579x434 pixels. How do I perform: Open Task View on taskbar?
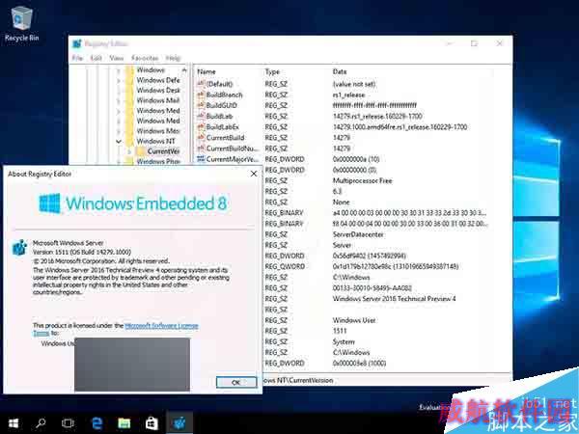coord(68,423)
